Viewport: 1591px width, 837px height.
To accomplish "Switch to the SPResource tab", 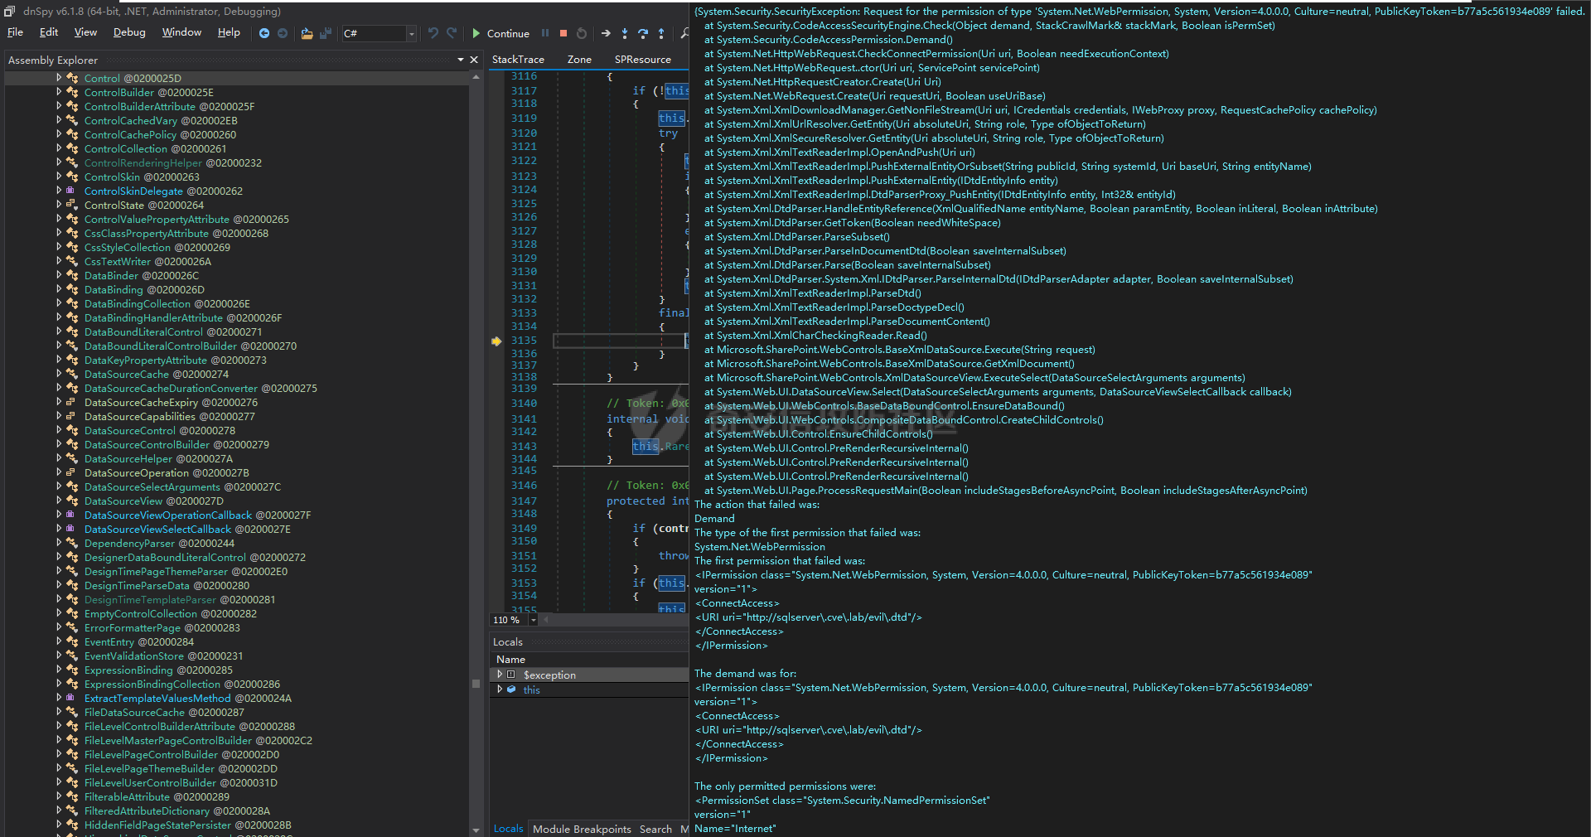I will coord(642,60).
